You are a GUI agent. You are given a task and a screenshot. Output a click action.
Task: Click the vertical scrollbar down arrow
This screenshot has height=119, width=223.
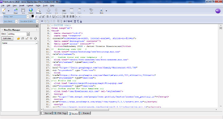pos(221,106)
